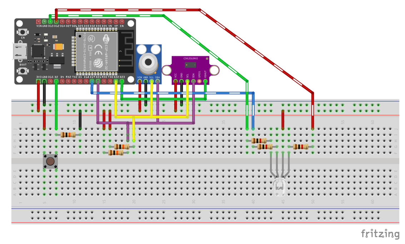This screenshot has width=405, height=244.
Task: Click the round infrared sensor on the blue board
Action: tap(148, 63)
